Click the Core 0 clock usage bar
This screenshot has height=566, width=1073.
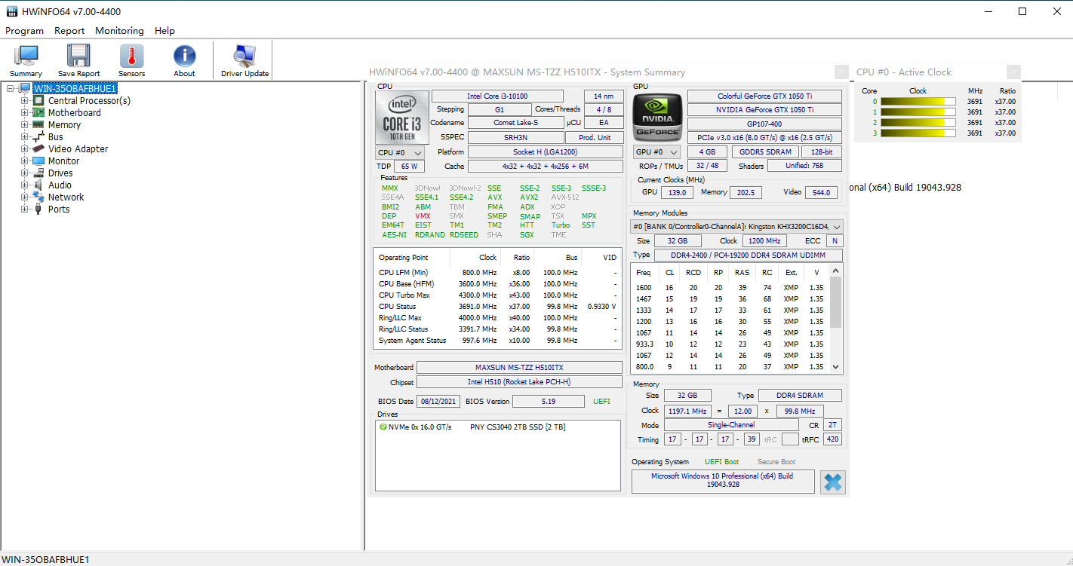(x=917, y=102)
